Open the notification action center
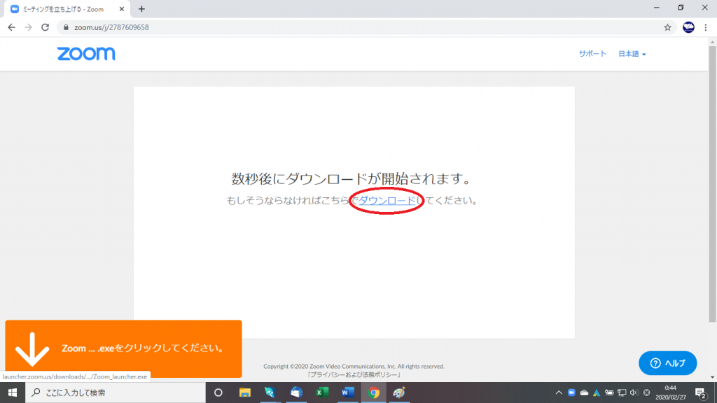The width and height of the screenshot is (717, 403). click(700, 393)
